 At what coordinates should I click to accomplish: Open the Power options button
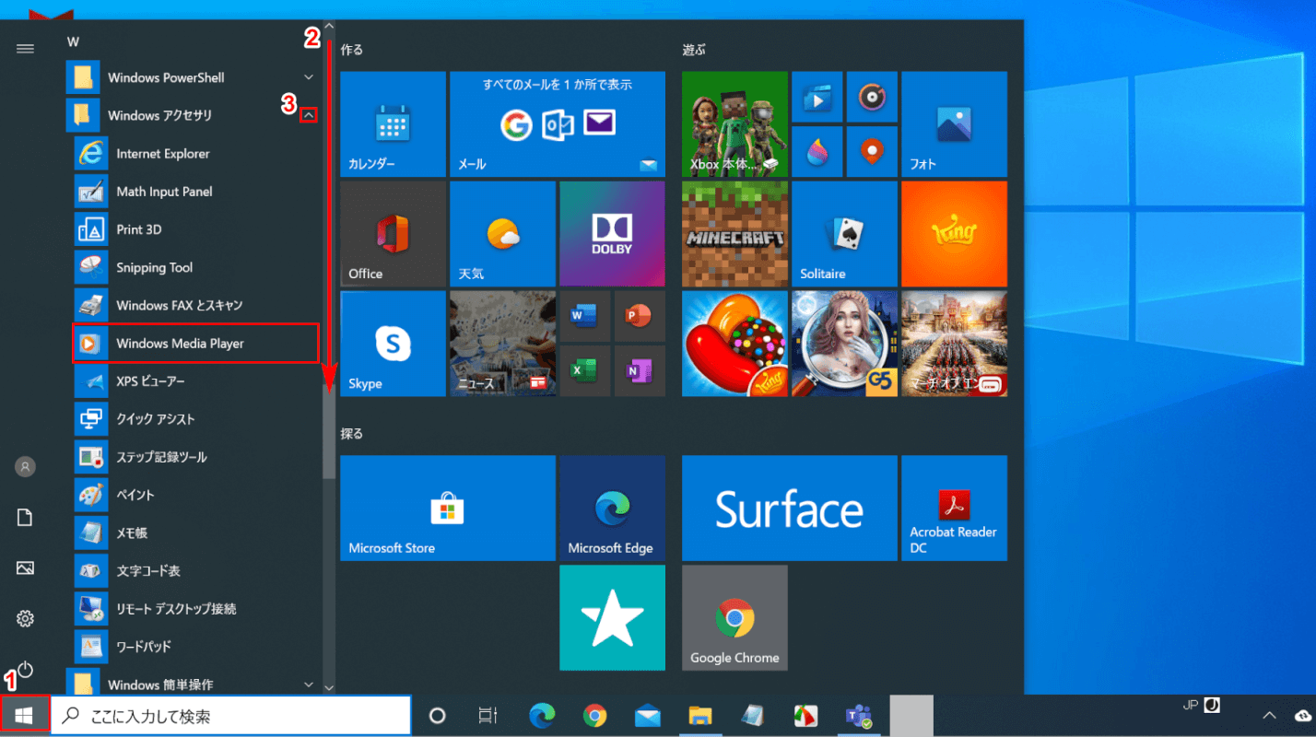(25, 669)
